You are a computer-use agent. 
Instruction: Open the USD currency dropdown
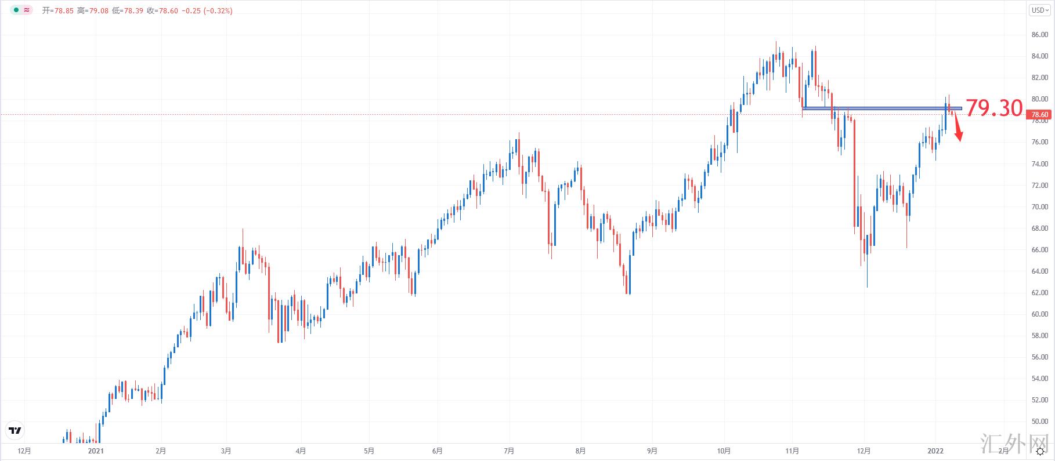pos(1039,10)
